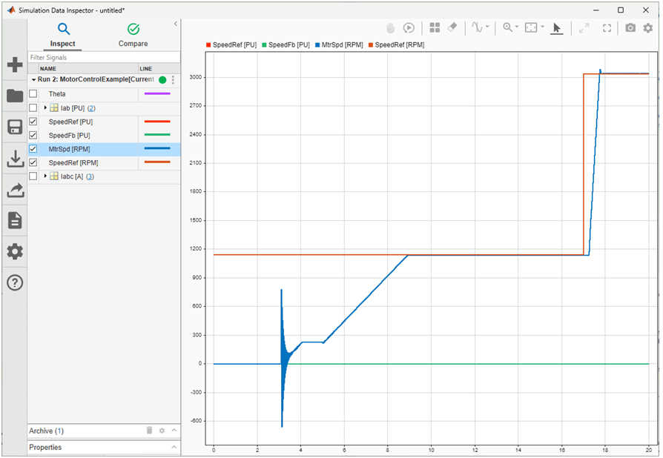Click the clear plot eraser icon

coord(454,27)
